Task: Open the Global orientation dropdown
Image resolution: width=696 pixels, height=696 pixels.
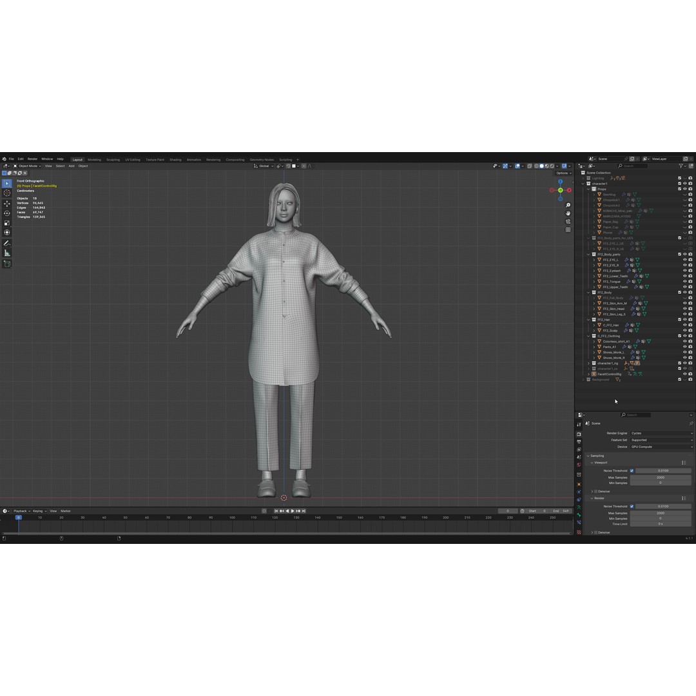Action: 264,166
